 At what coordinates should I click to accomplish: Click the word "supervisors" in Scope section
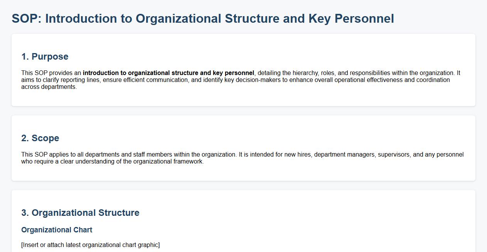394,155
